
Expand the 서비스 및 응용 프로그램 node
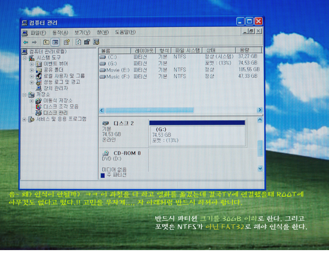(25, 119)
